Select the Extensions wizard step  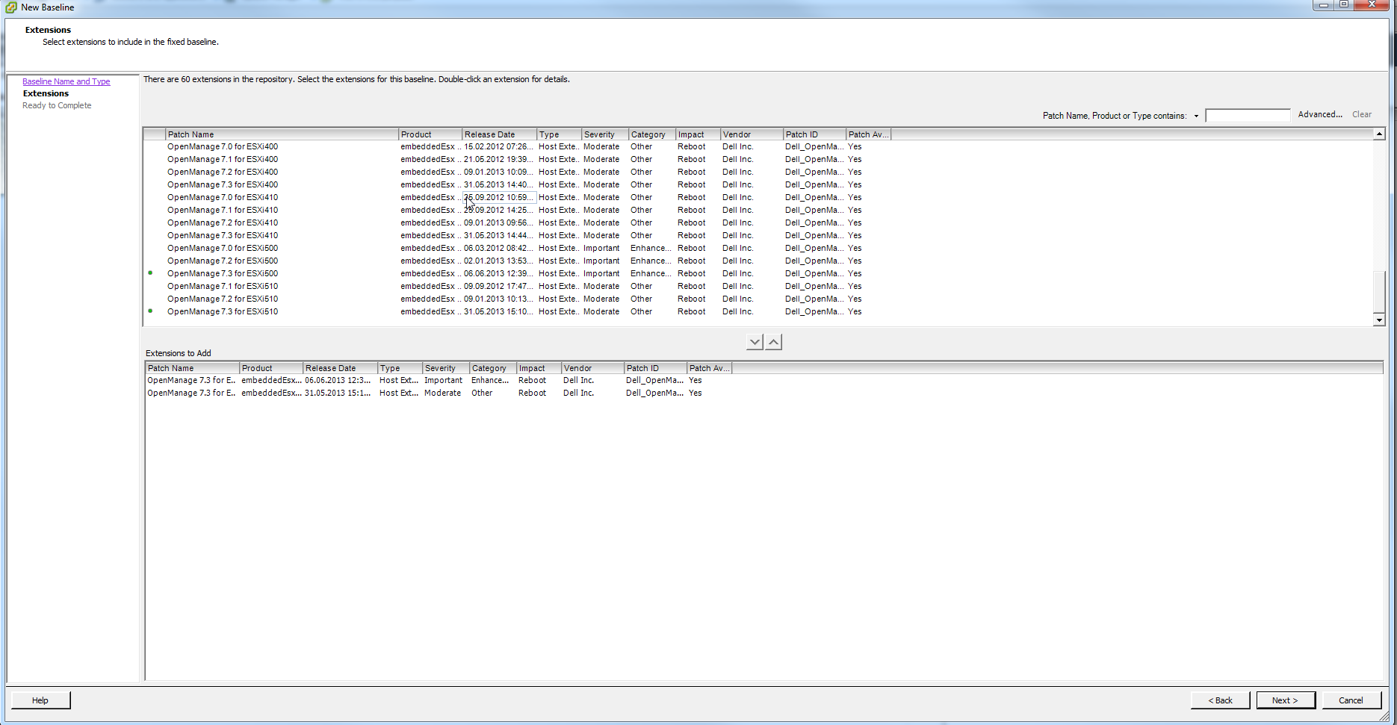(46, 93)
